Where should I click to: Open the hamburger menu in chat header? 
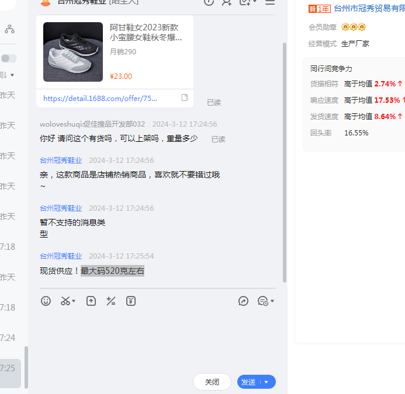coord(270,2)
